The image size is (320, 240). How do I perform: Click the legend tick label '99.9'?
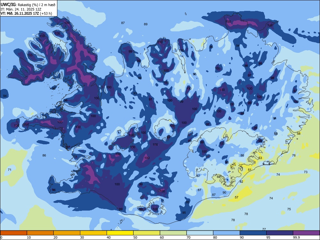click(296, 237)
